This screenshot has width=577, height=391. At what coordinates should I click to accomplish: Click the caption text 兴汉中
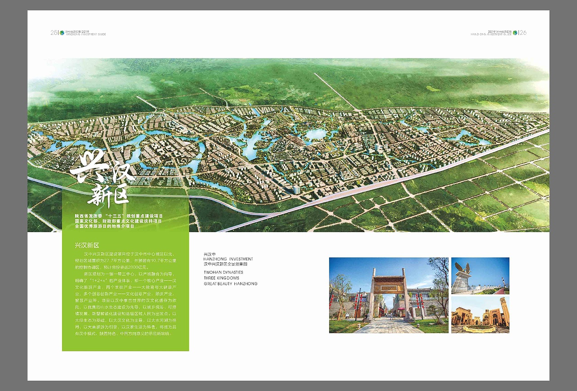(x=210, y=254)
